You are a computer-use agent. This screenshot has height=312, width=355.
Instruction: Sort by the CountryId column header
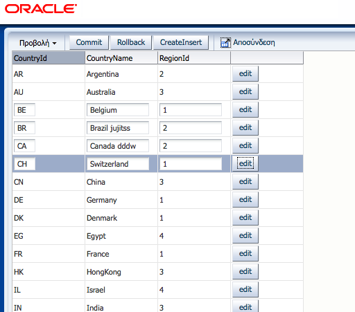coord(49,58)
